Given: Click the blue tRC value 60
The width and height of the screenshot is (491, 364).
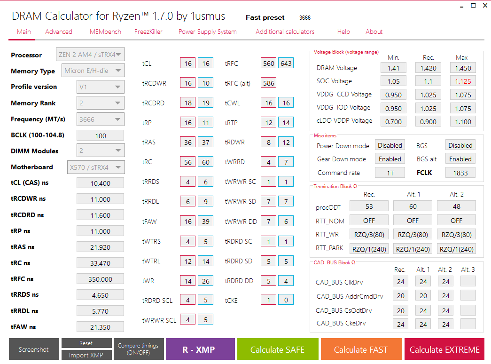Looking at the screenshot, I should [x=206, y=162].
